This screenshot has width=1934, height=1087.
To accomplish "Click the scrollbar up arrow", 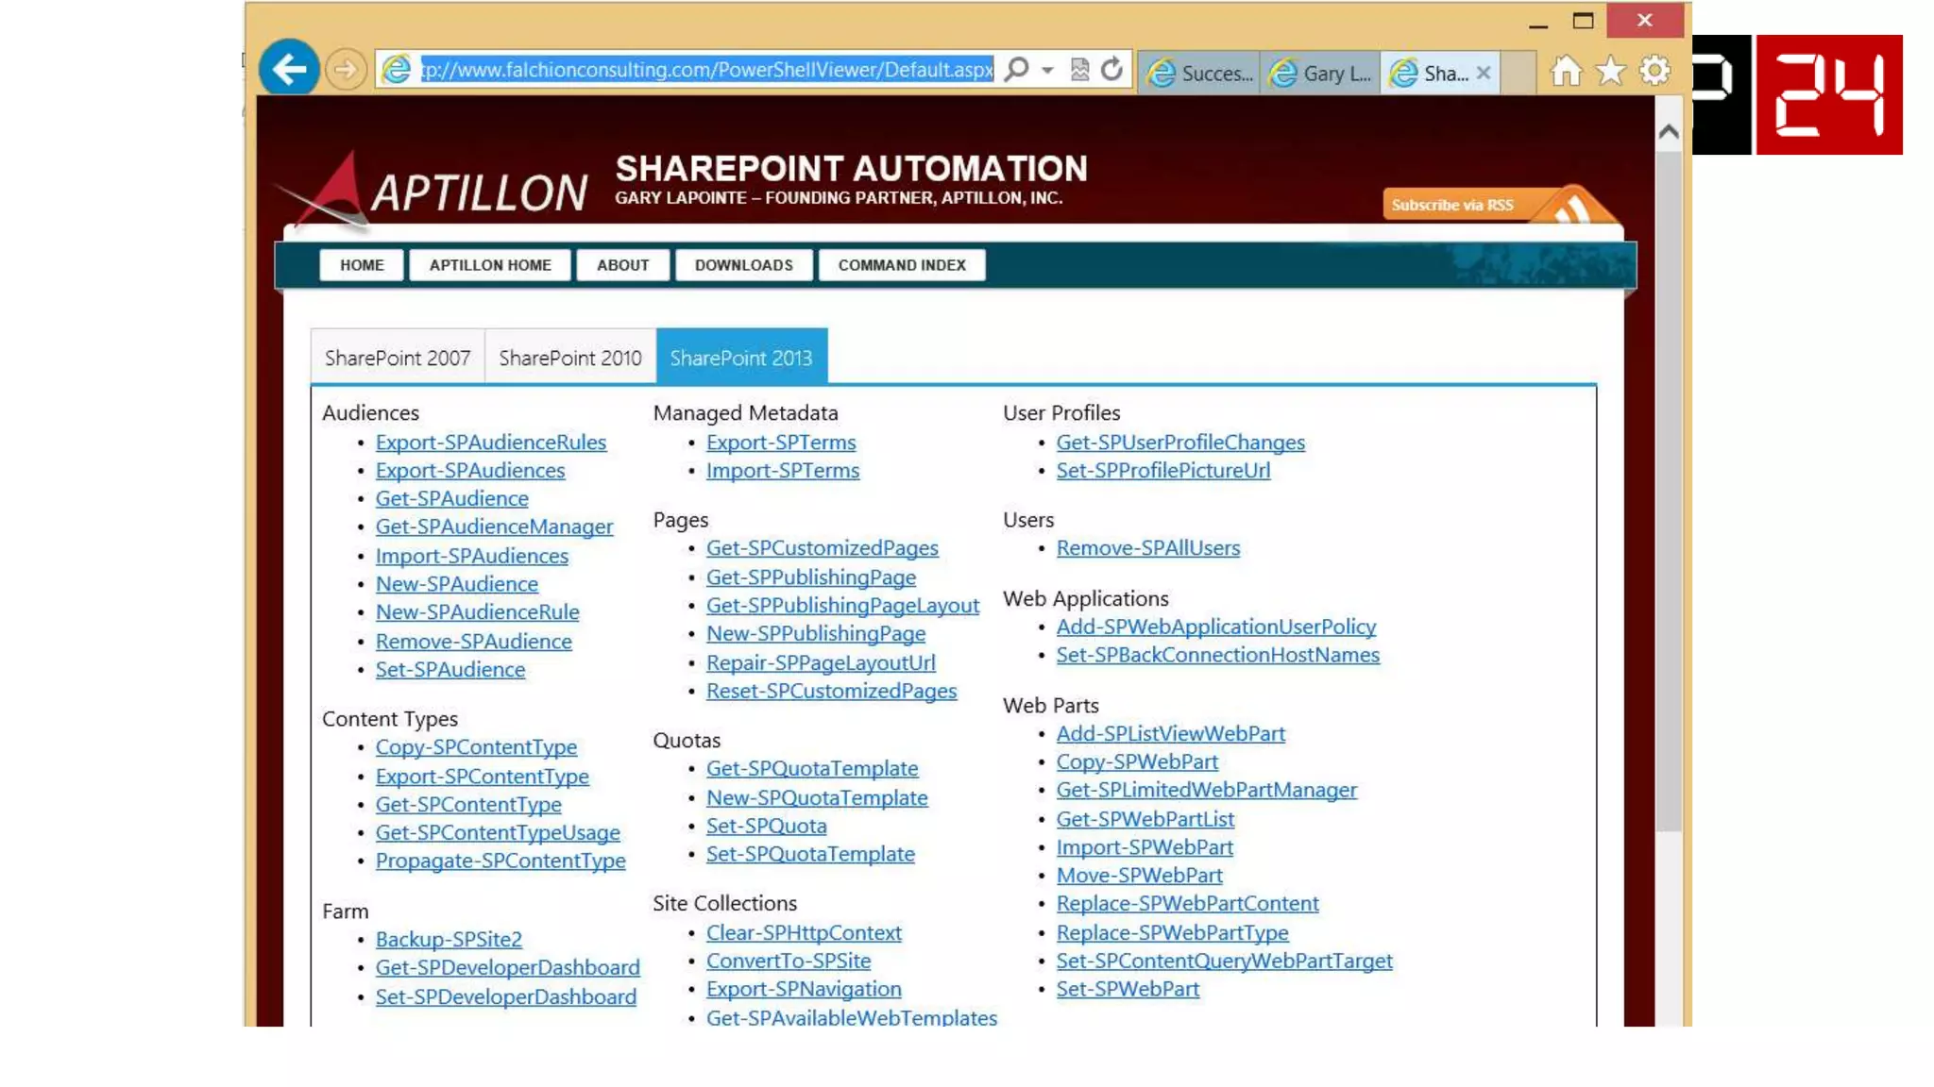I will coord(1668,132).
